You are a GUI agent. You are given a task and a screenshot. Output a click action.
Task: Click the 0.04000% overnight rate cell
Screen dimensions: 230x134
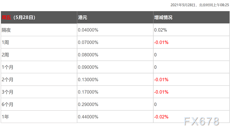[x=88, y=30]
